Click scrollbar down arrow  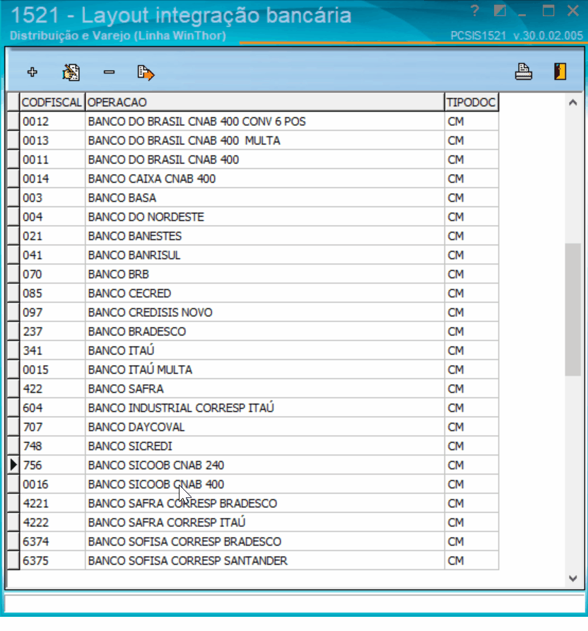tap(573, 578)
